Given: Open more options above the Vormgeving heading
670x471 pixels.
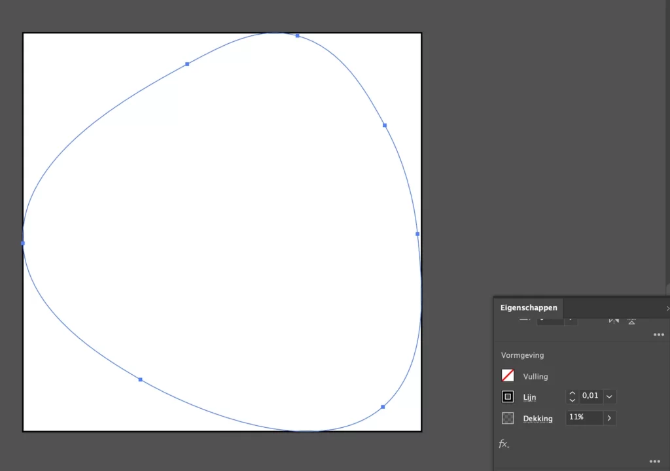Looking at the screenshot, I should 659,335.
